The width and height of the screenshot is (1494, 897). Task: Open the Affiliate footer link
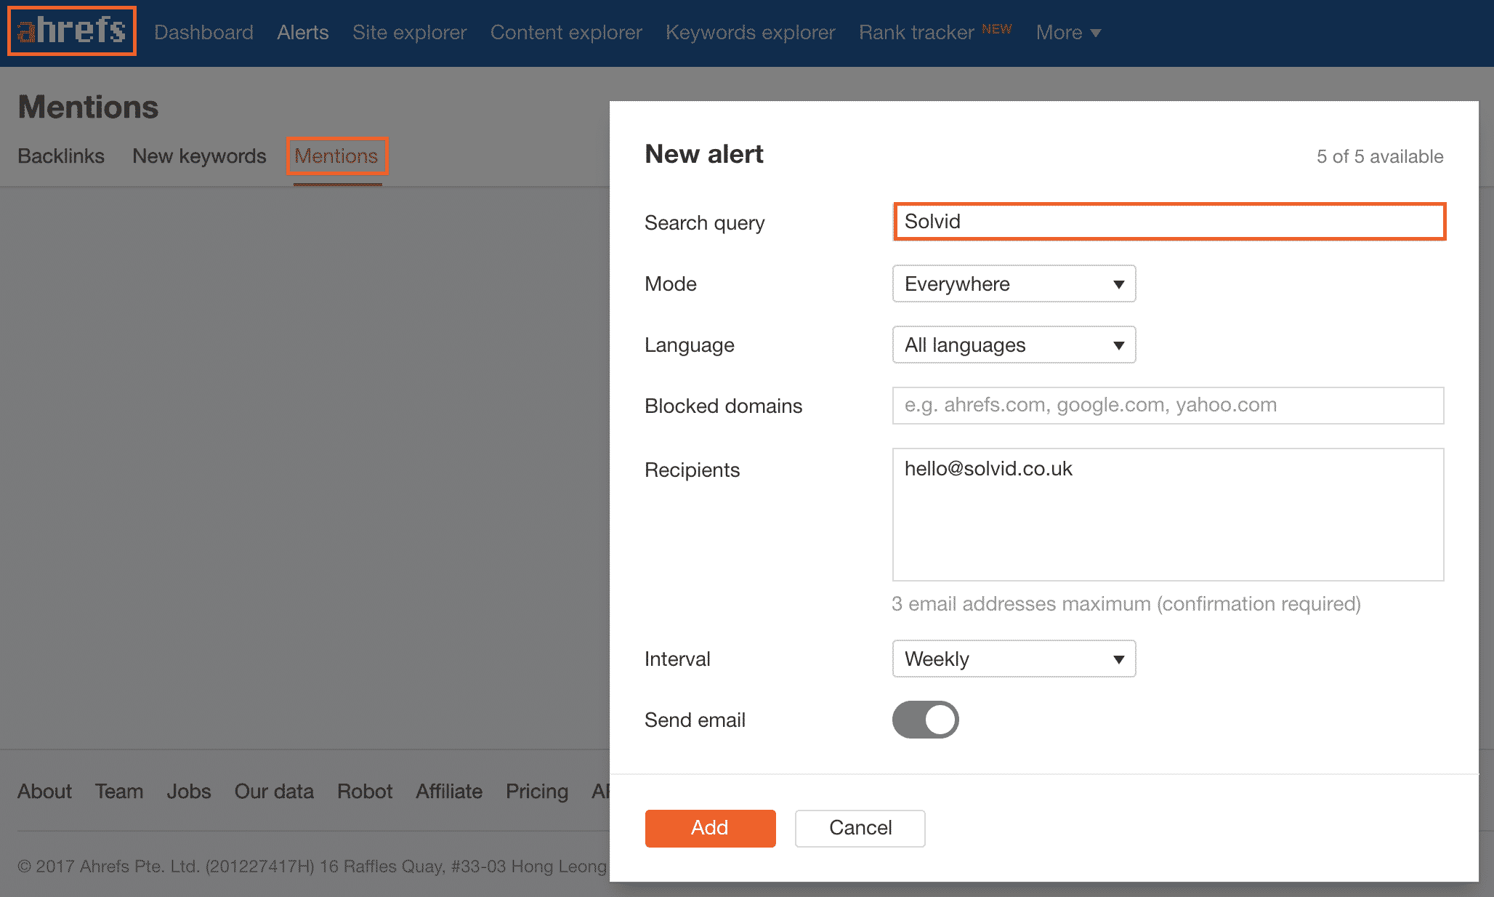(x=449, y=792)
